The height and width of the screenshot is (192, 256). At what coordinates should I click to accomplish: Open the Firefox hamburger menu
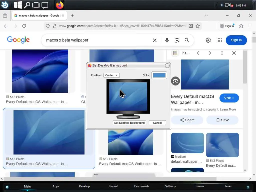(250, 26)
